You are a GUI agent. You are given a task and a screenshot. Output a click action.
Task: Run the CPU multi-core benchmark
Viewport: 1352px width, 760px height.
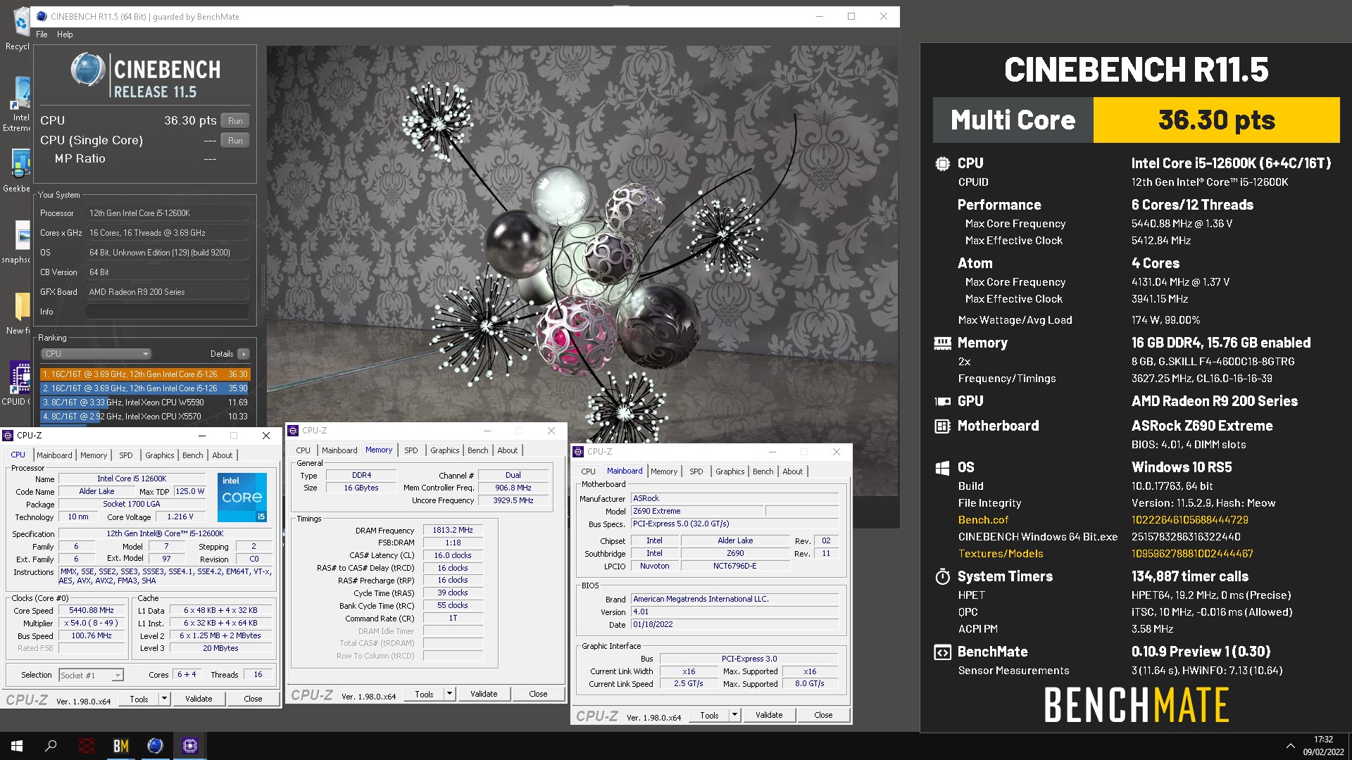pos(235,121)
